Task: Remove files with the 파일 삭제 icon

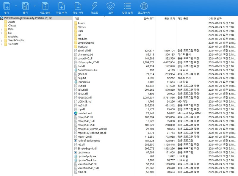Action: click(78, 6)
